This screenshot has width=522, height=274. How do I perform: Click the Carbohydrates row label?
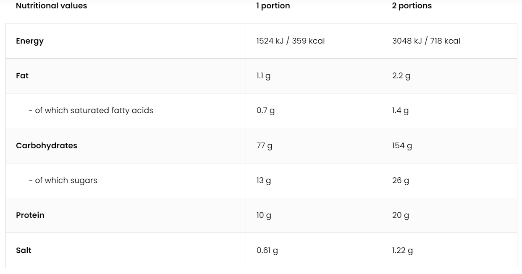coord(47,146)
